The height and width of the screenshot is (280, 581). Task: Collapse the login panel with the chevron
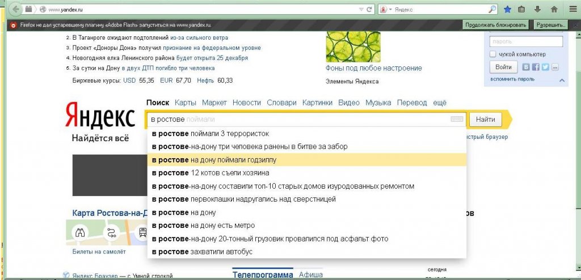562,80
